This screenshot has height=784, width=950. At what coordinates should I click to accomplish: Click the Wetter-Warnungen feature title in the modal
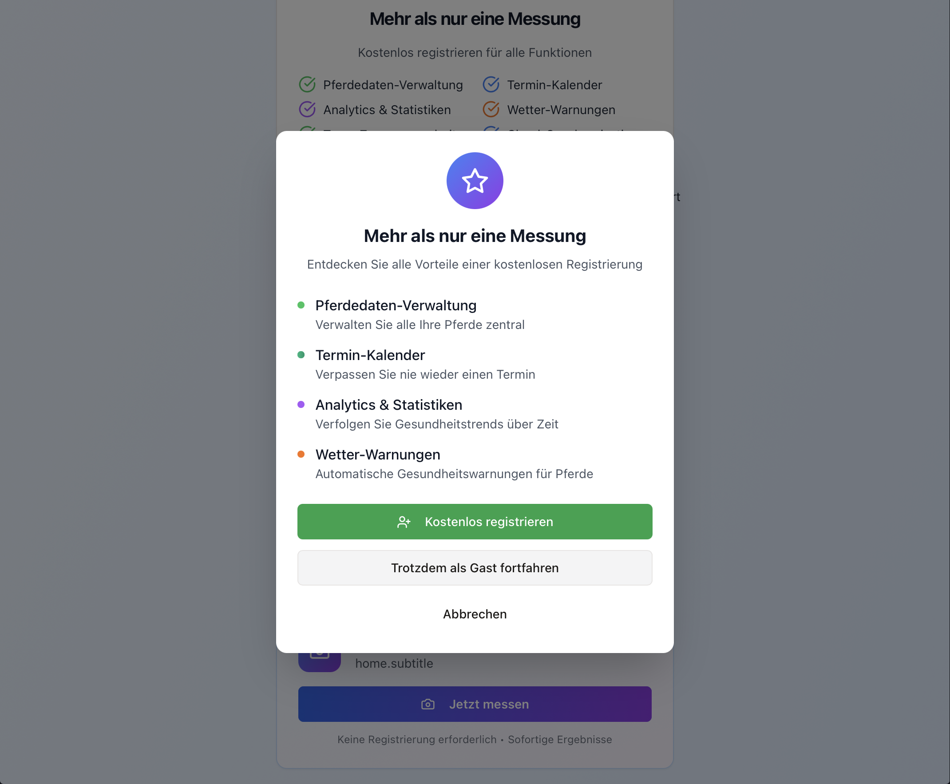pos(377,455)
